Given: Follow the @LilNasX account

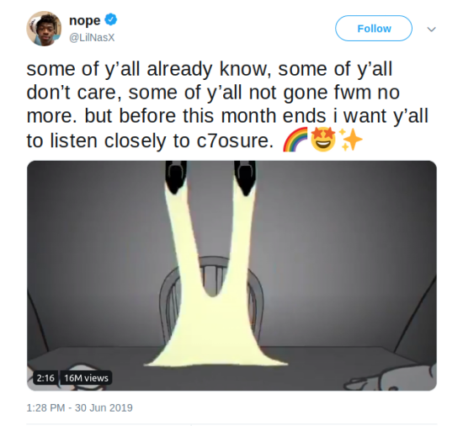Looking at the screenshot, I should (374, 29).
